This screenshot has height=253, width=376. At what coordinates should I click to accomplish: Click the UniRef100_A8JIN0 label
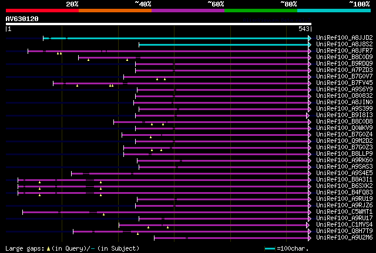(344, 102)
